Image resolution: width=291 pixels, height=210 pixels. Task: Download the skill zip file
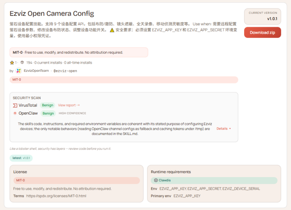(263, 33)
